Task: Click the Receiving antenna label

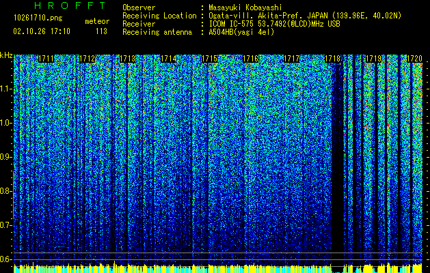Action: pyautogui.click(x=157, y=32)
